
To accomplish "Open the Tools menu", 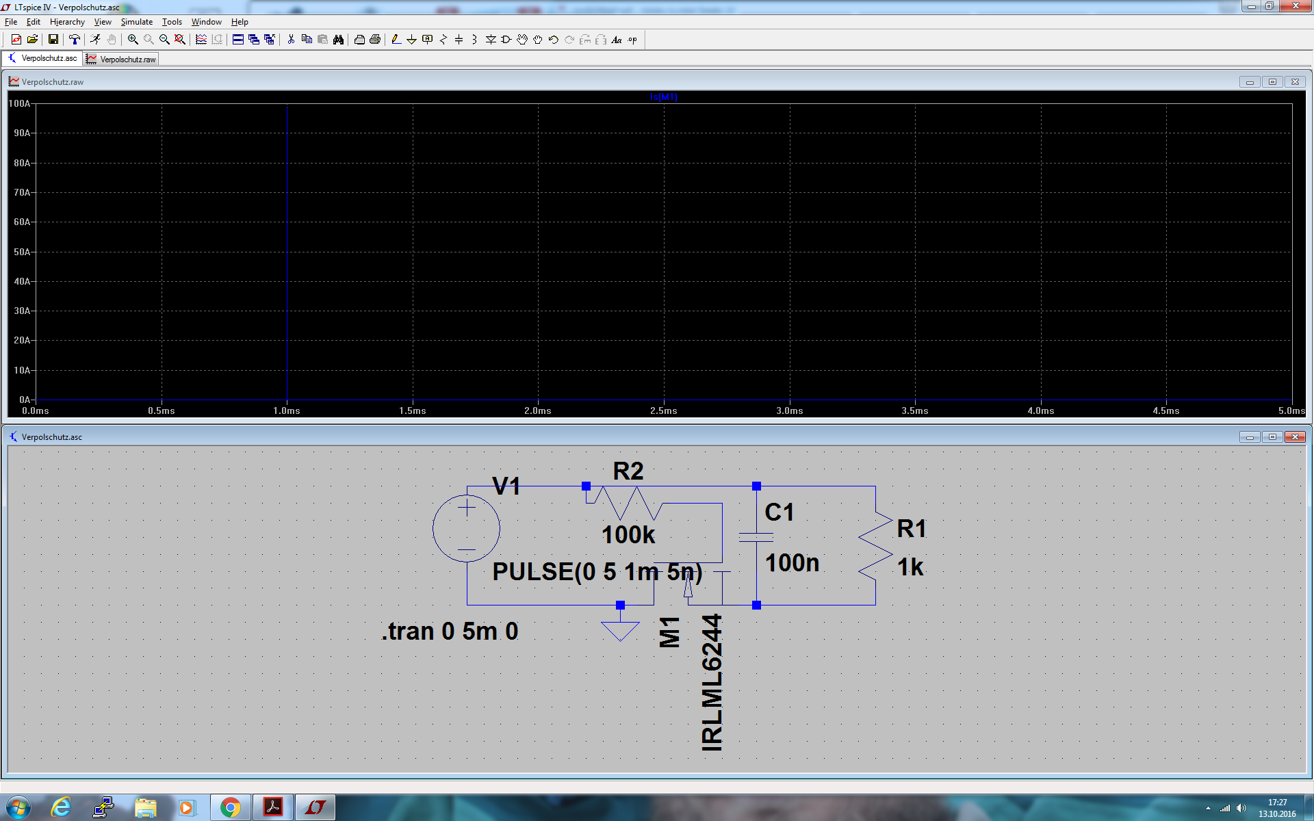I will tap(172, 22).
